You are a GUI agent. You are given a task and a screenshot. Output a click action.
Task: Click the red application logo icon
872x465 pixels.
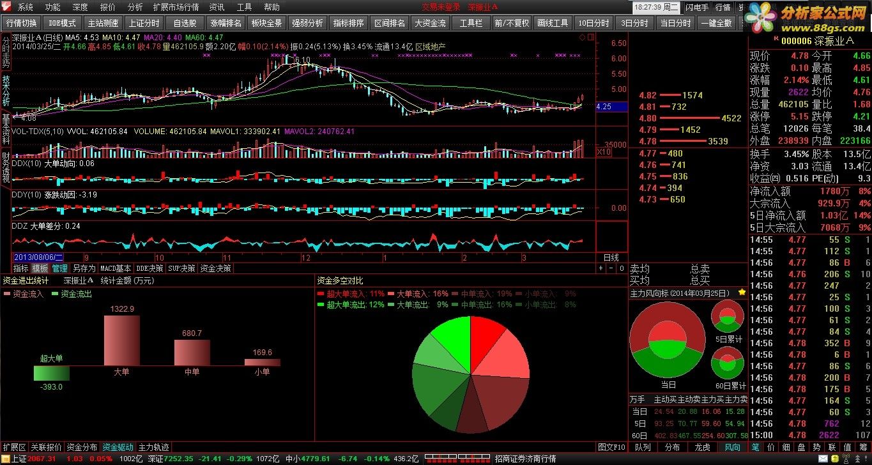click(x=7, y=7)
